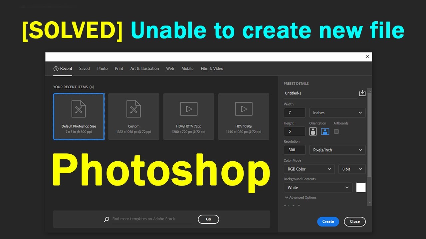The image size is (426, 239).
Task: Click the Create button
Action: click(x=328, y=221)
